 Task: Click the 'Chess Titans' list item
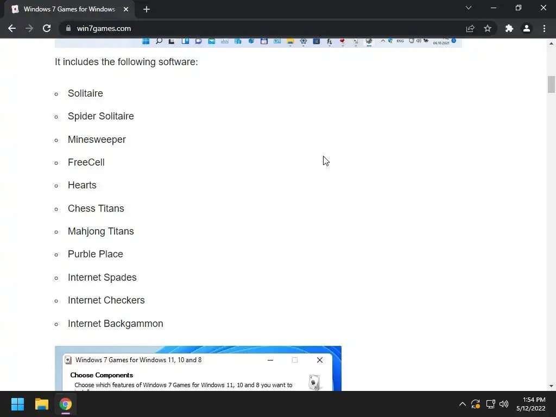click(96, 208)
